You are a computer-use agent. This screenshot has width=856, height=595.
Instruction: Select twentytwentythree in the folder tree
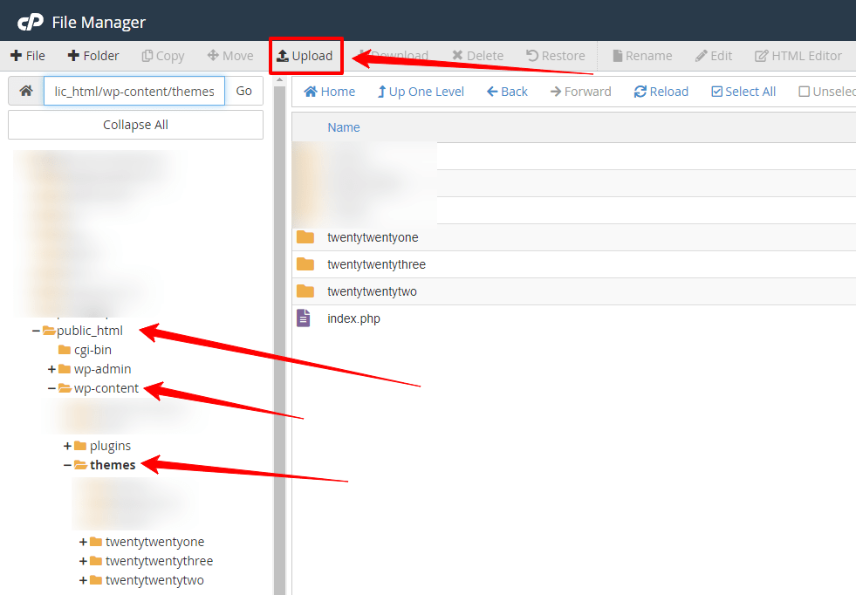pos(160,561)
